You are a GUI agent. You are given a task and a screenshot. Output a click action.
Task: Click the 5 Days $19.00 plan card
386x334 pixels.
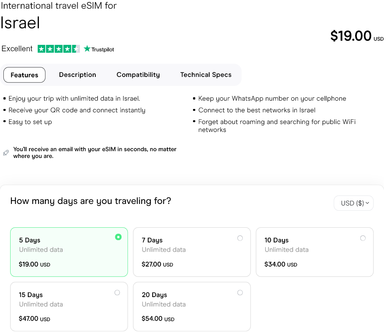pyautogui.click(x=69, y=252)
